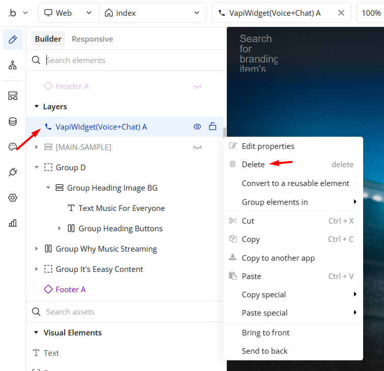Image resolution: width=384 pixels, height=371 pixels.
Task: Click the scissors icon beside Cut
Action: click(x=232, y=221)
